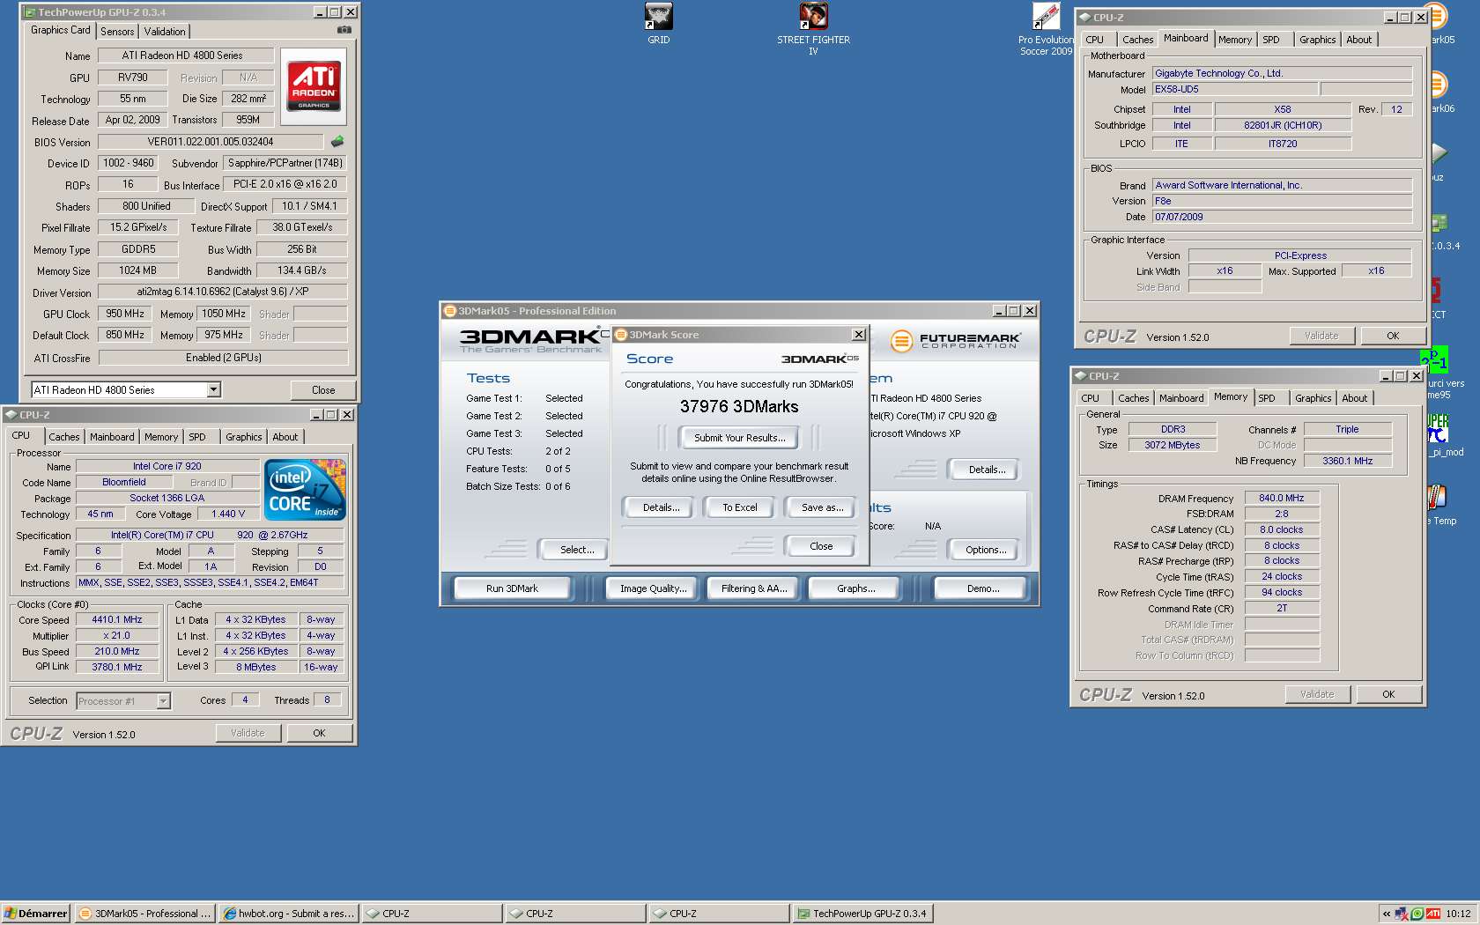Image resolution: width=1480 pixels, height=925 pixels.
Task: Click the ATI Radeon logo in GPU-Z
Action: 314,85
